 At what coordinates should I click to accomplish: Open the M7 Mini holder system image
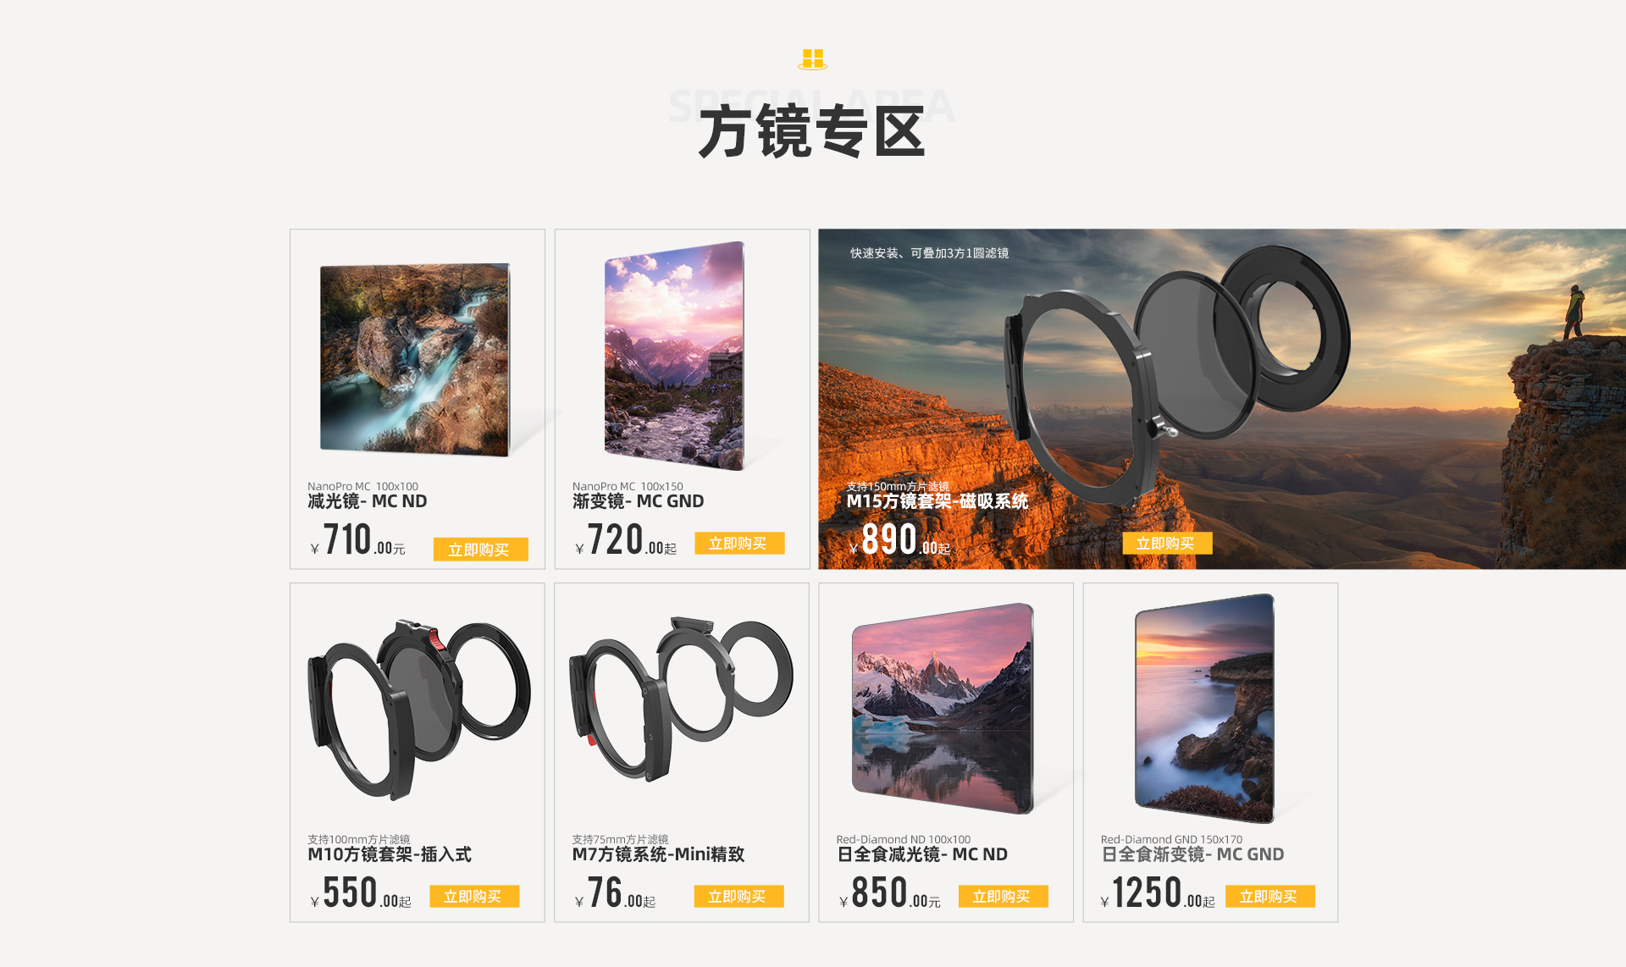point(681,699)
